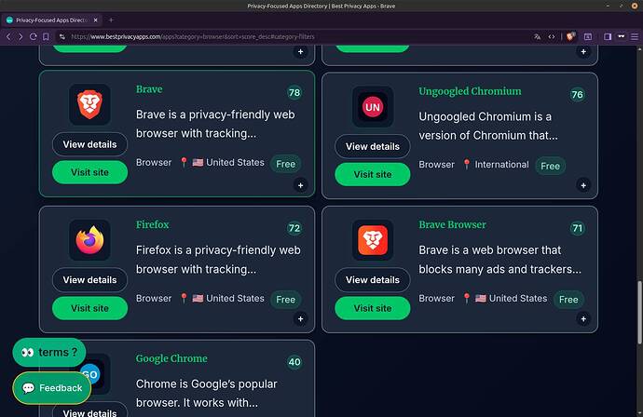Image resolution: width=643 pixels, height=417 pixels.
Task: Open the translate page icon
Action: pos(537,36)
